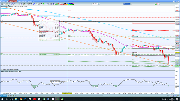Open Google Chrome from the taskbar
Viewport: 180px width, 101px height.
coord(21,99)
